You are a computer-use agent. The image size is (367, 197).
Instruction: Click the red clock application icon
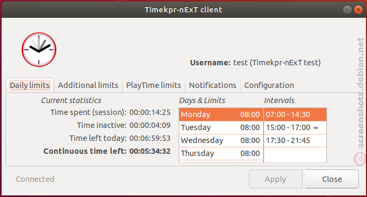[x=39, y=50]
